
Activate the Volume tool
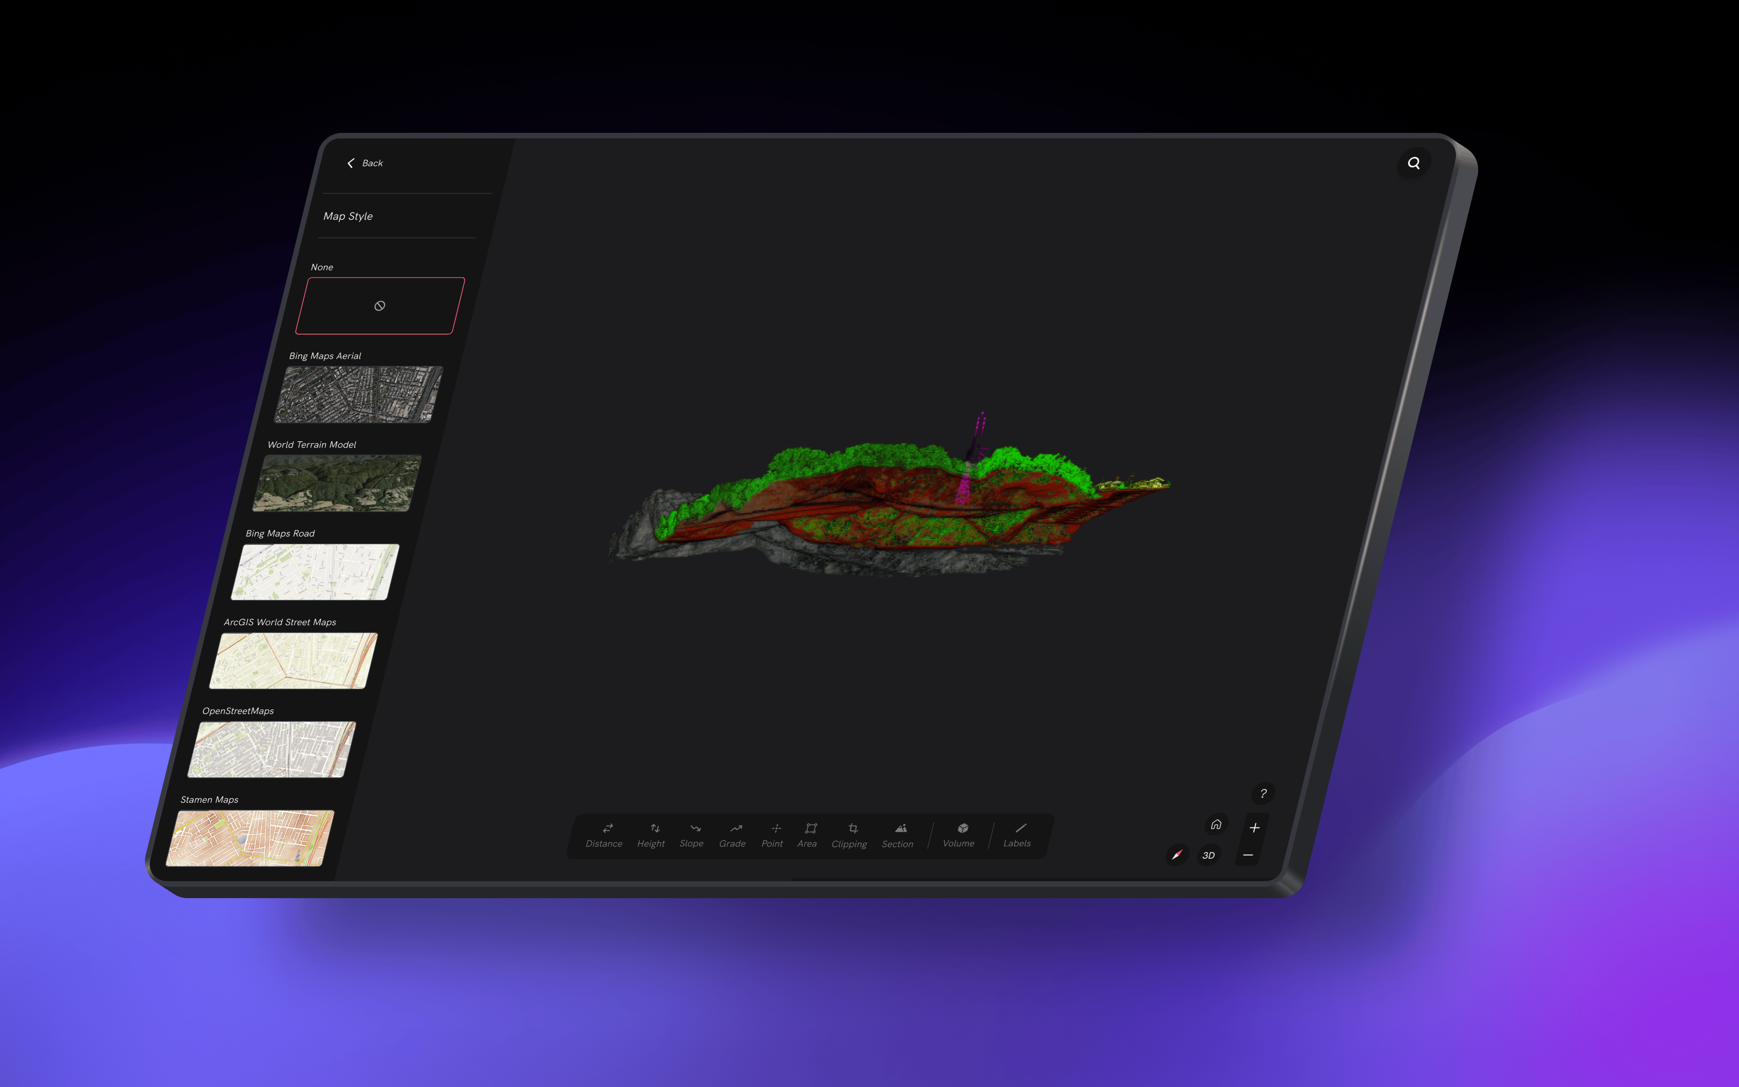click(960, 835)
